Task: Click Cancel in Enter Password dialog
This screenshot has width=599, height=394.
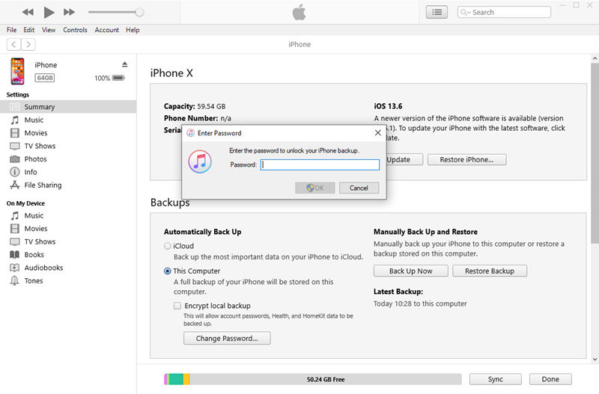Action: pyautogui.click(x=359, y=188)
